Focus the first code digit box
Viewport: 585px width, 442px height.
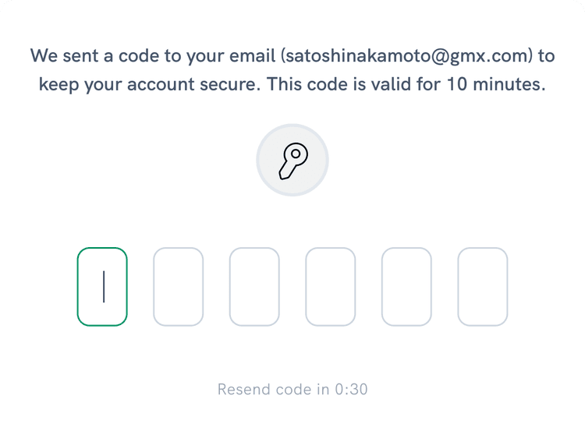point(102,286)
